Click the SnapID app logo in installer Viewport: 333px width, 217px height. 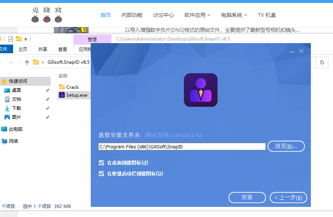point(200,90)
